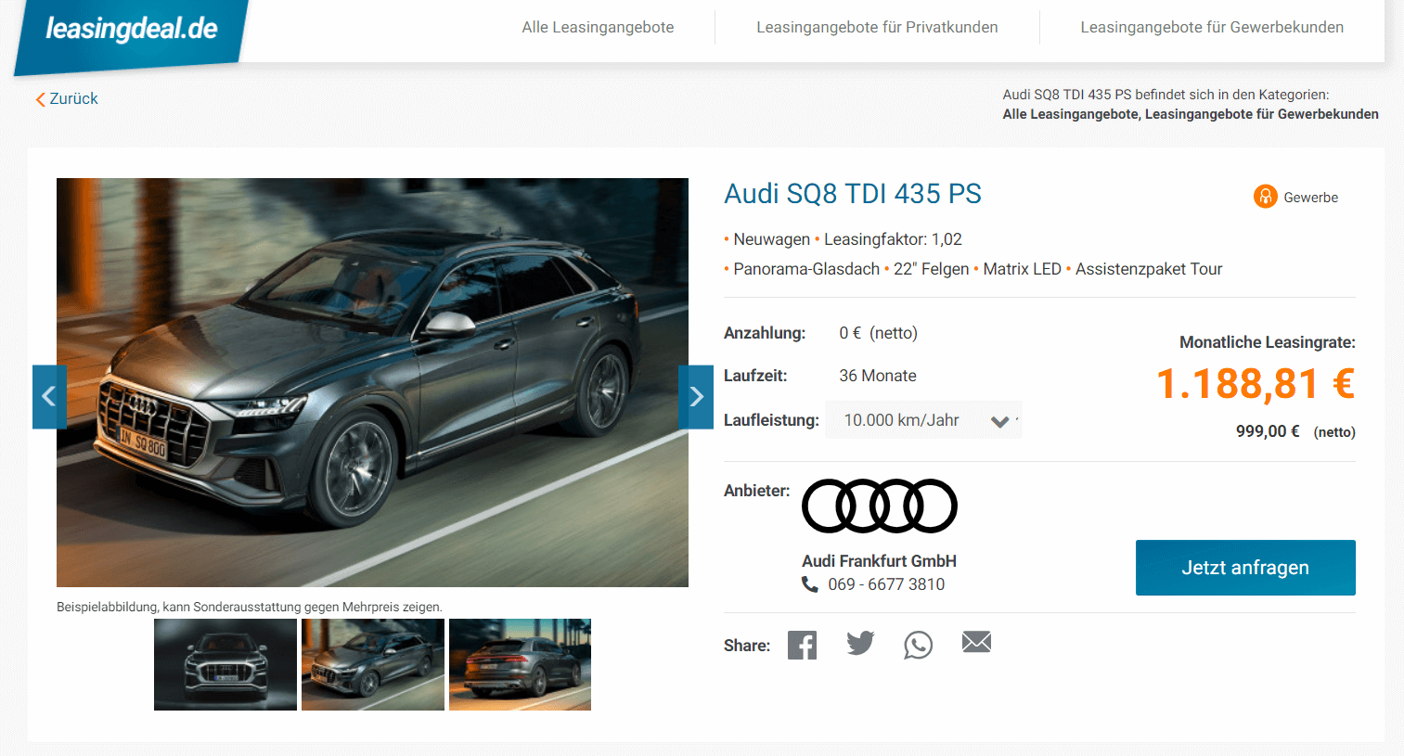Share offer on Facebook
1404x756 pixels.
pyautogui.click(x=802, y=645)
